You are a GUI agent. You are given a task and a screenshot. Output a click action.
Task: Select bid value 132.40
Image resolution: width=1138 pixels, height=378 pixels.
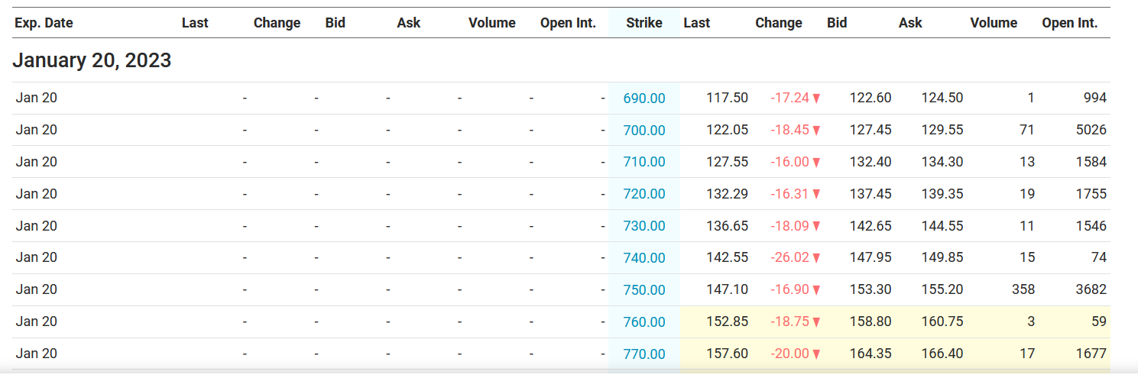[x=871, y=162]
